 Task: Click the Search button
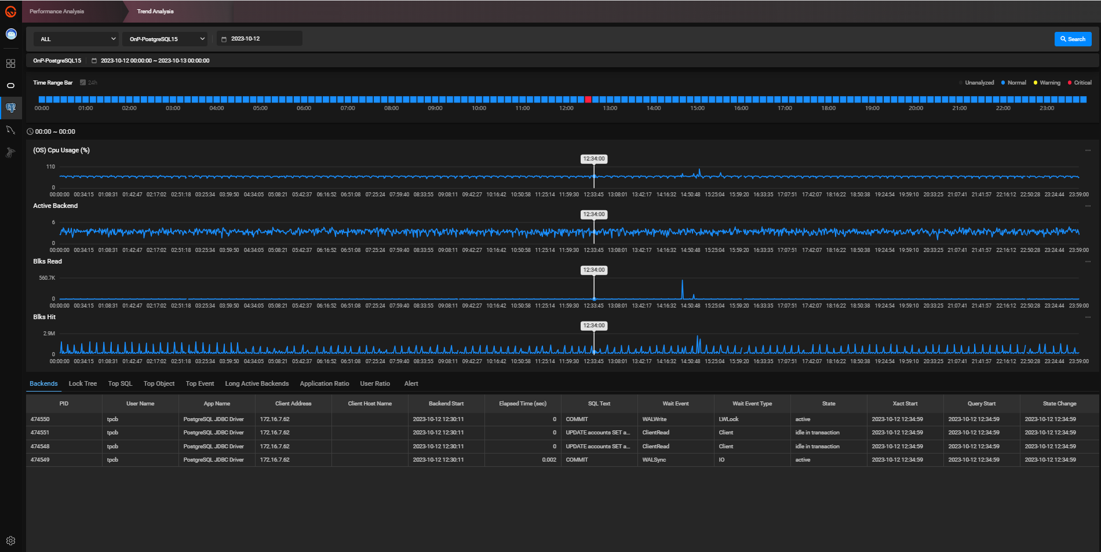pyautogui.click(x=1073, y=39)
